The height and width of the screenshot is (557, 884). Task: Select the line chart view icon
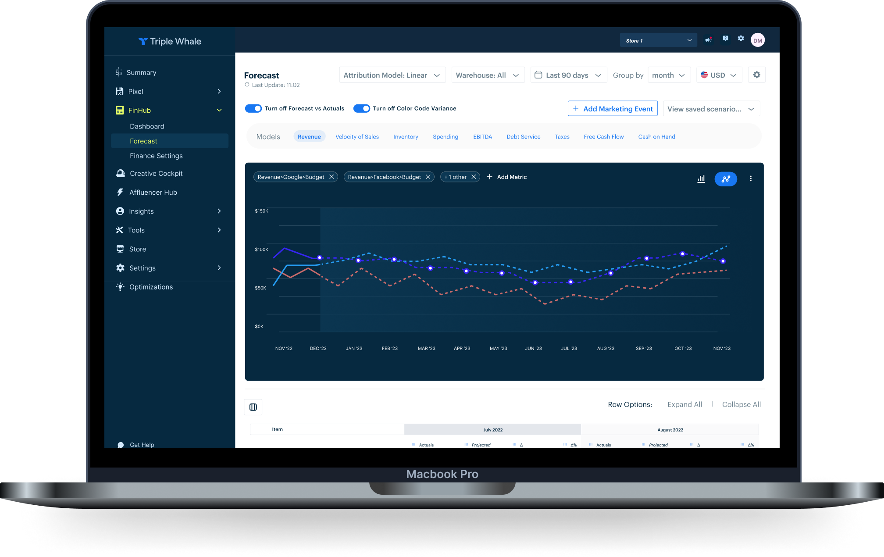pos(726,179)
